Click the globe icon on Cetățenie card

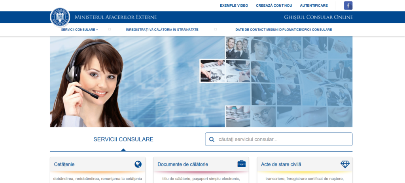(138, 164)
